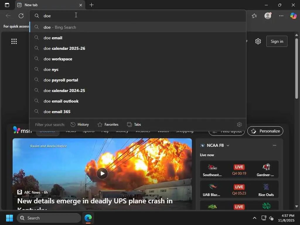This screenshot has width=300, height=225.
Task: Click the Rice Owls team logo
Action: tap(266, 187)
